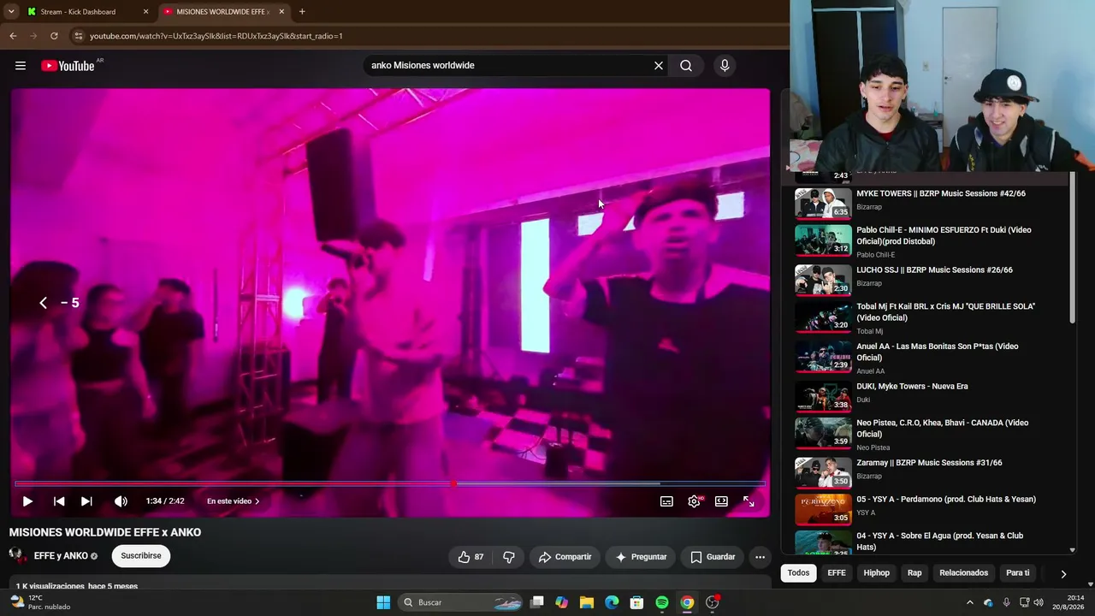
Task: Show more filter chips with right arrow
Action: (x=1063, y=574)
